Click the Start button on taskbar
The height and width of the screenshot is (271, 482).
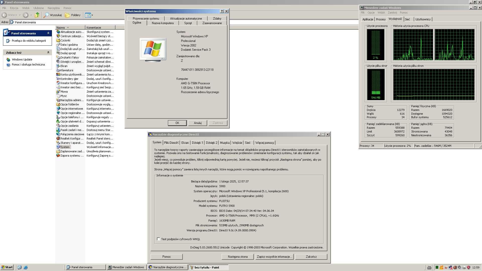click(7, 267)
